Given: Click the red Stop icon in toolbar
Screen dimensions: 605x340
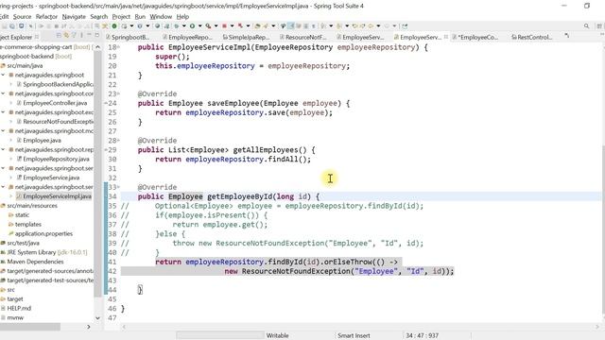Looking at the screenshot, I should 224,25.
